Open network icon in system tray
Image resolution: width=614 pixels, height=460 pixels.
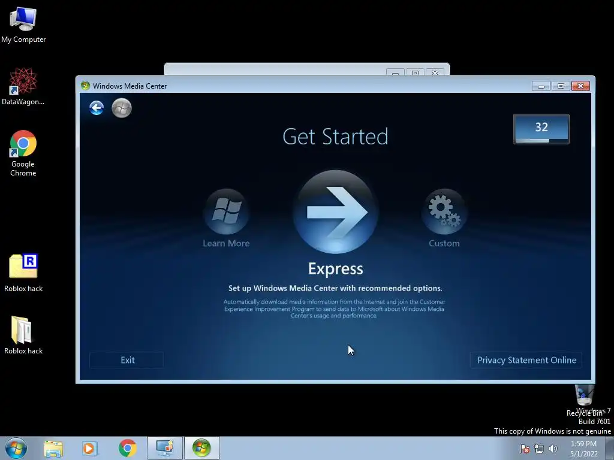(x=539, y=449)
